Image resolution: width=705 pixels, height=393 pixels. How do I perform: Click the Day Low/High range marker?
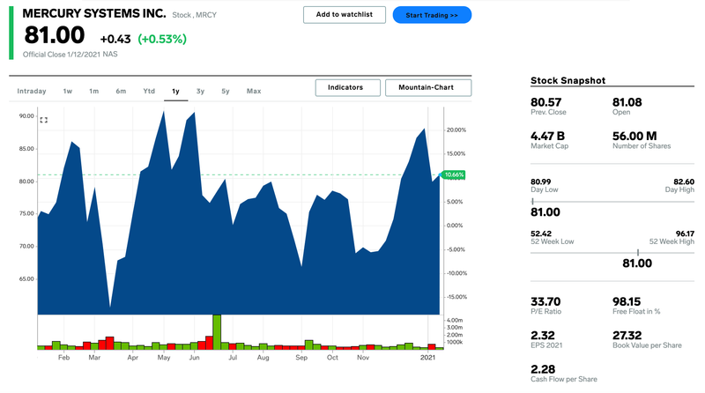533,202
